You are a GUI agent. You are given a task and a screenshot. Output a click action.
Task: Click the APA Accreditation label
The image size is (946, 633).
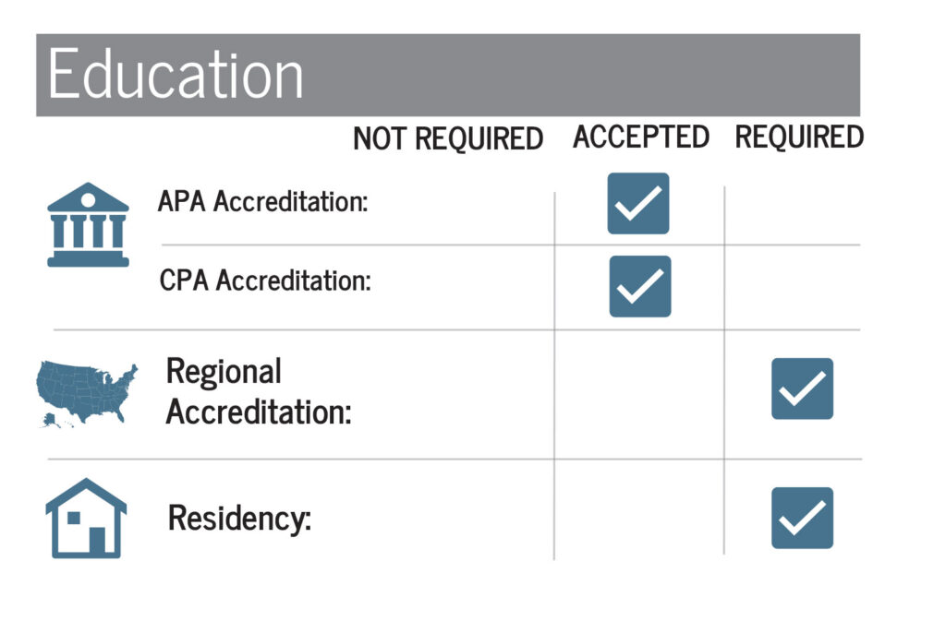[x=263, y=202]
